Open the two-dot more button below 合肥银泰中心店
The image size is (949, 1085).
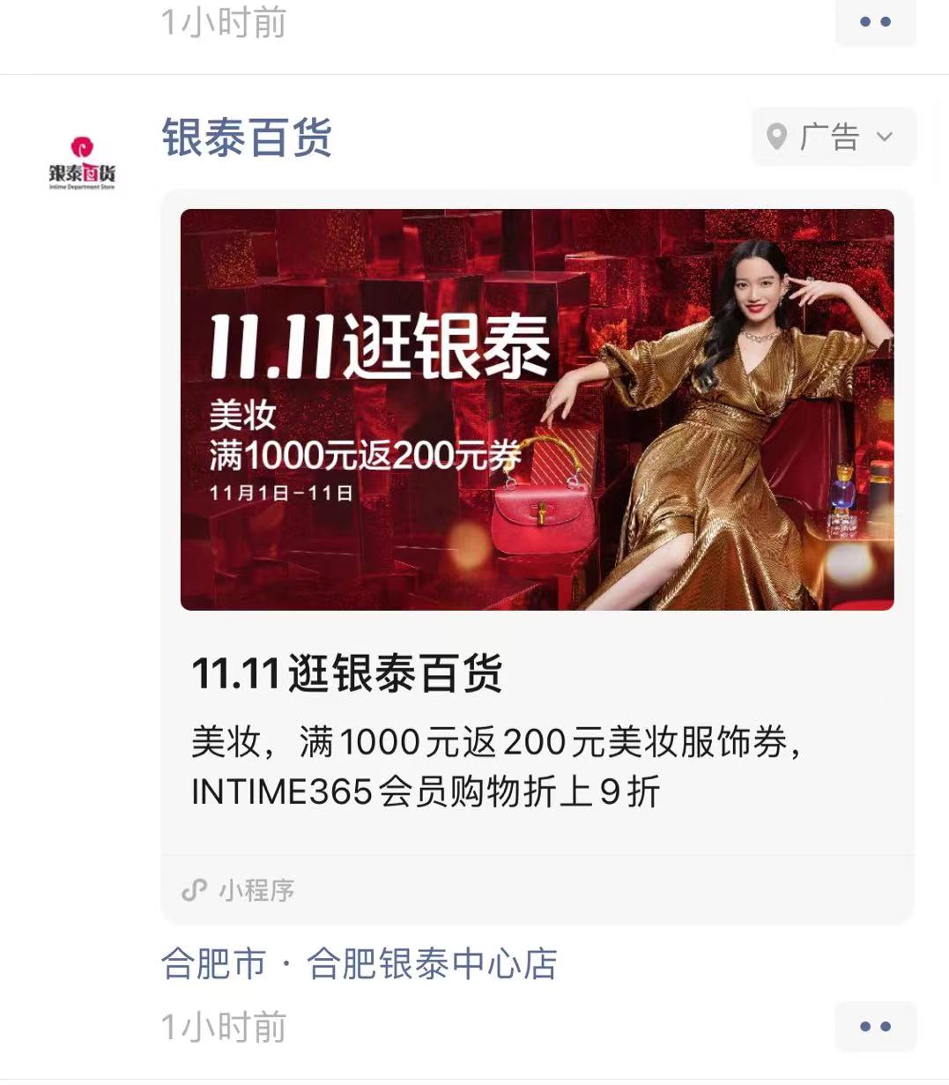pos(875,1027)
